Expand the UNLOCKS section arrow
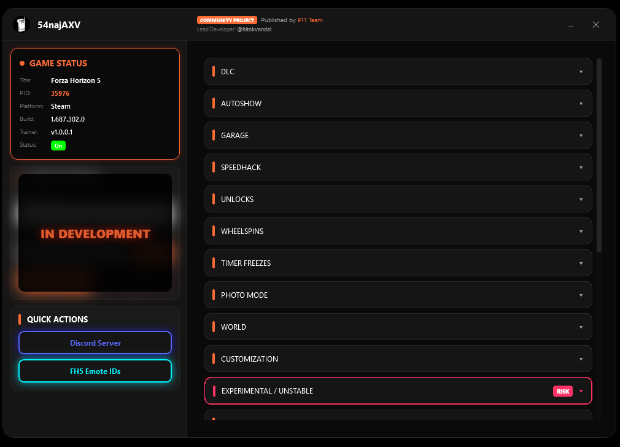 tap(581, 200)
